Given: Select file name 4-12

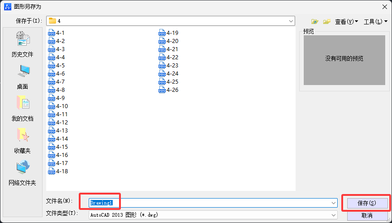Looking at the screenshot, I should pos(62,123).
